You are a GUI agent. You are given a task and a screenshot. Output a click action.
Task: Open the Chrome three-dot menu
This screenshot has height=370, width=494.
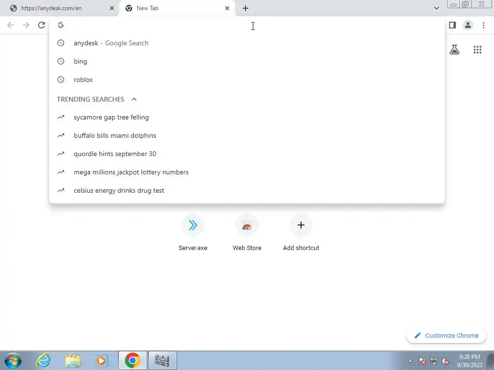tap(483, 25)
